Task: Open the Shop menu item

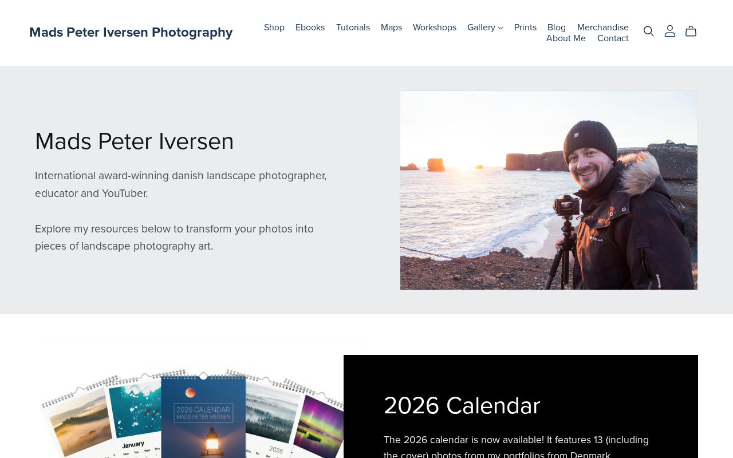Action: pos(274,27)
